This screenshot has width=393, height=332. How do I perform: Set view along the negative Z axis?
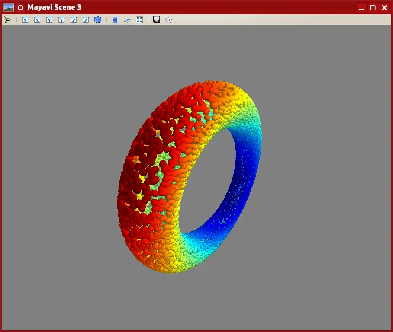[86, 20]
